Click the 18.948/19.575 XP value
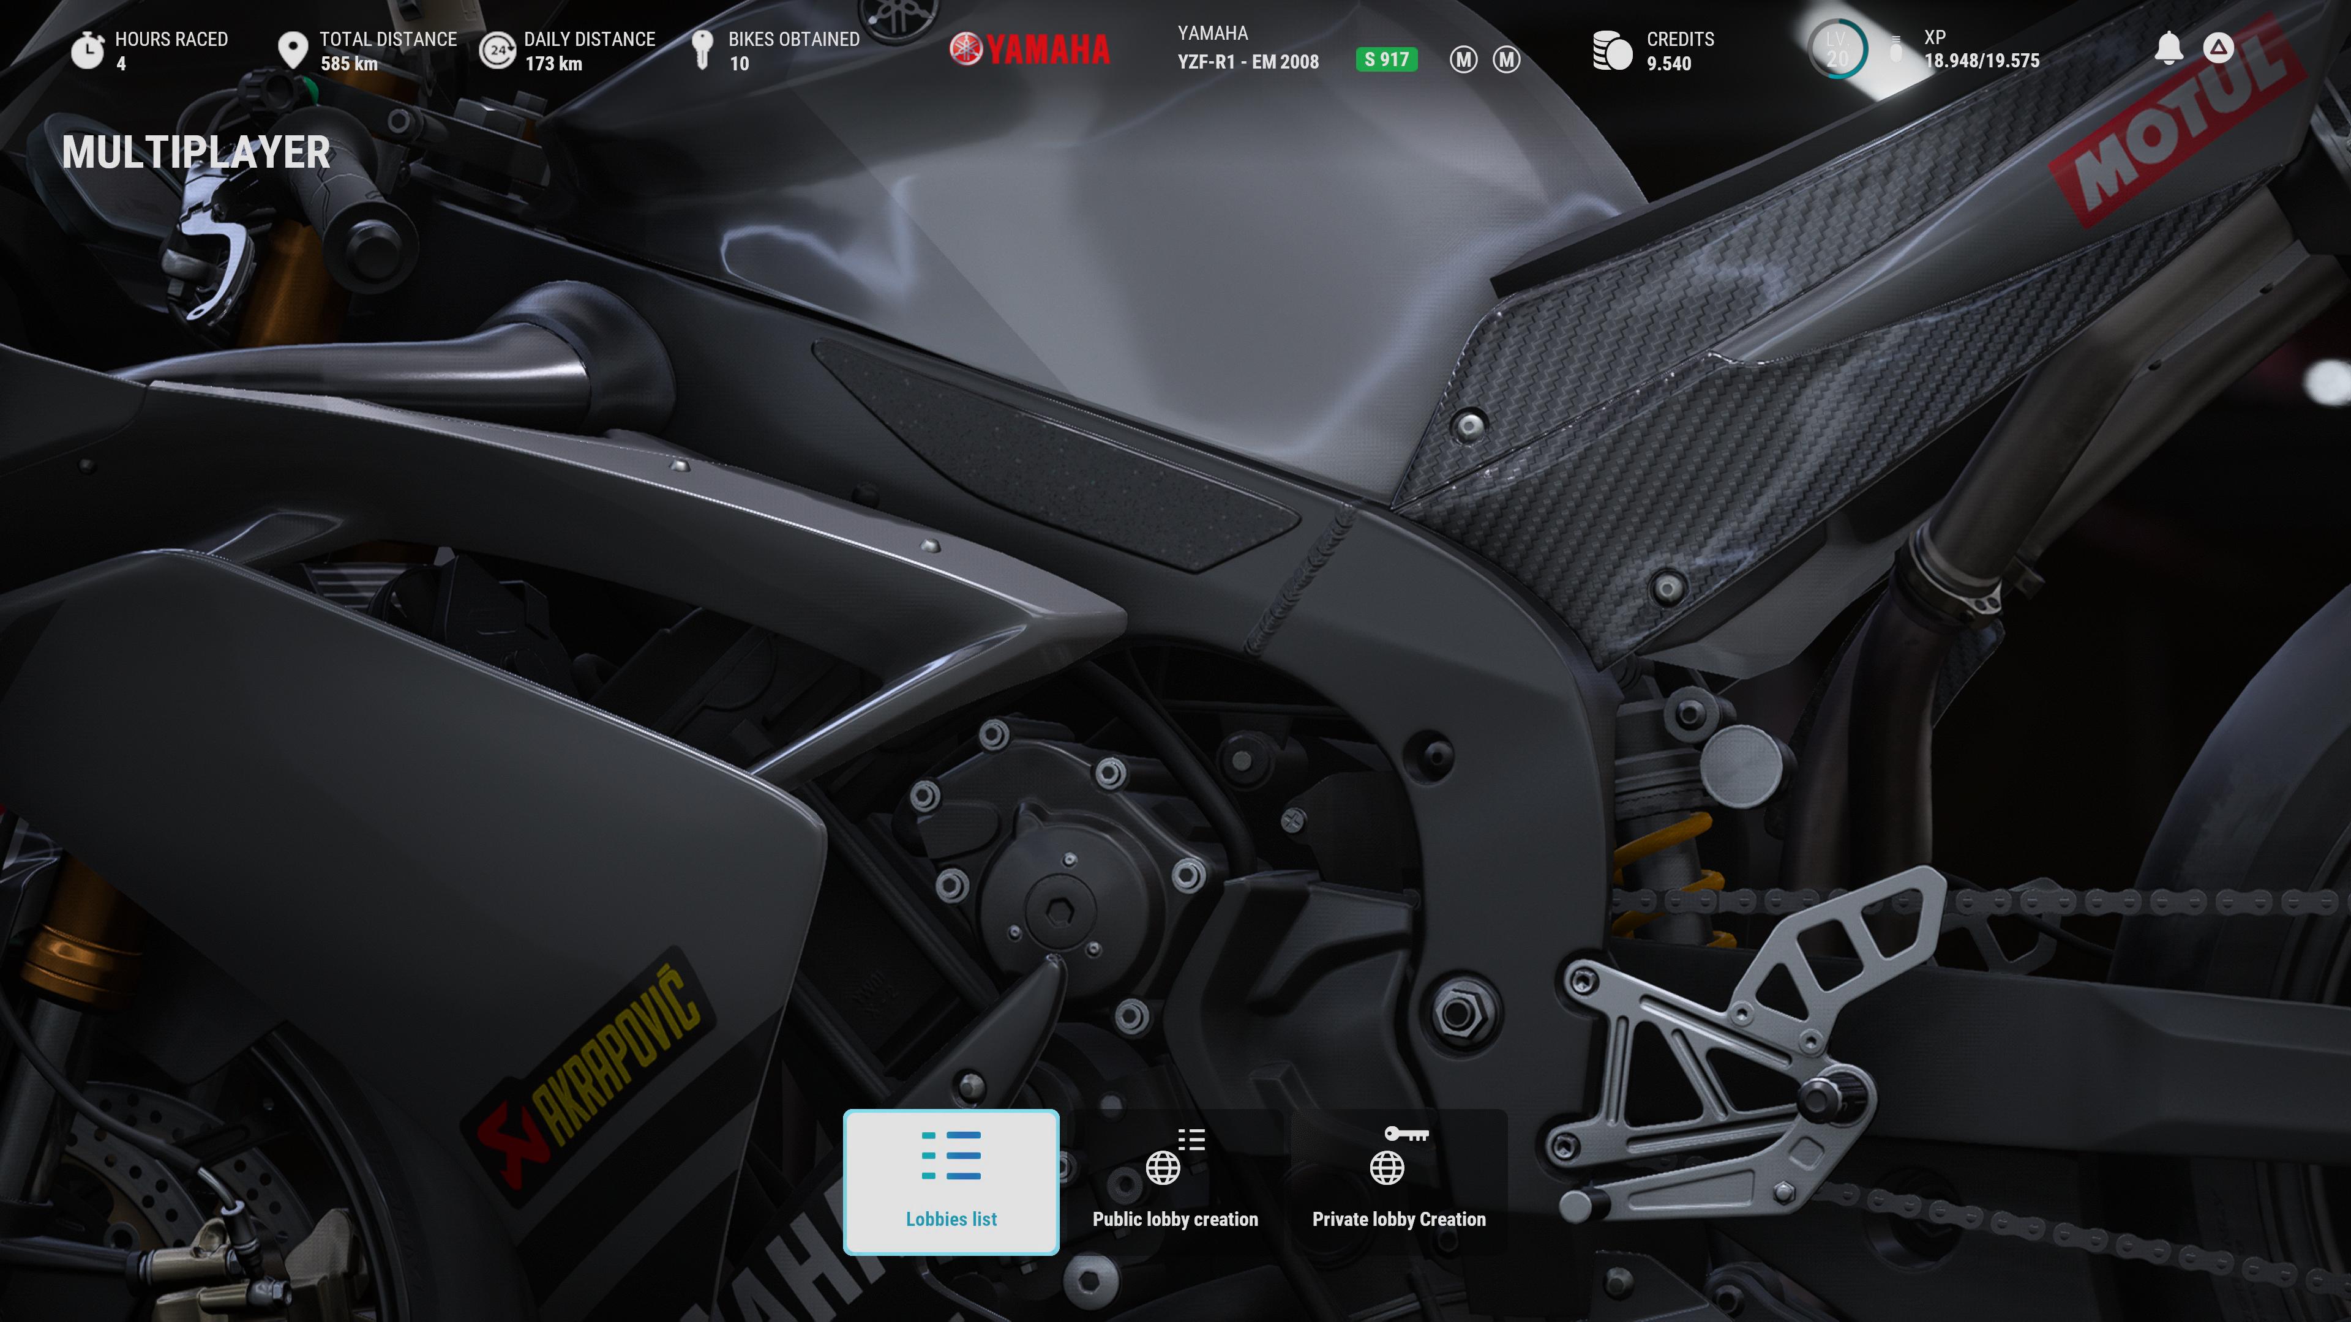The image size is (2351, 1322). [x=1981, y=61]
